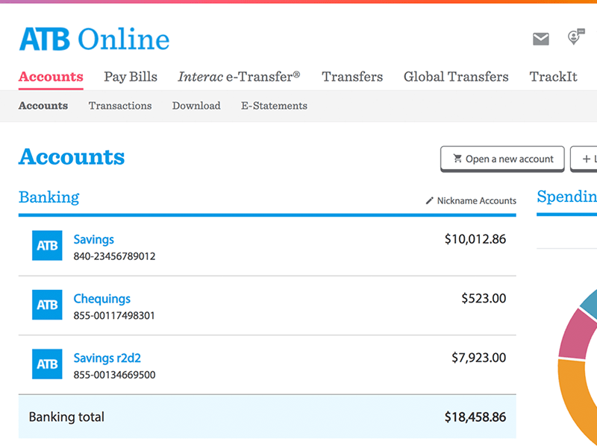Select the Download sub-menu item
Viewport: 597px width, 447px height.
[196, 106]
